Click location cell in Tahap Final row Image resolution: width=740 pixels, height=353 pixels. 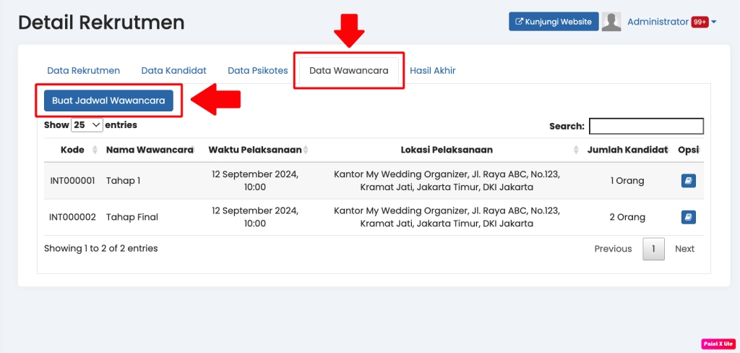(447, 218)
